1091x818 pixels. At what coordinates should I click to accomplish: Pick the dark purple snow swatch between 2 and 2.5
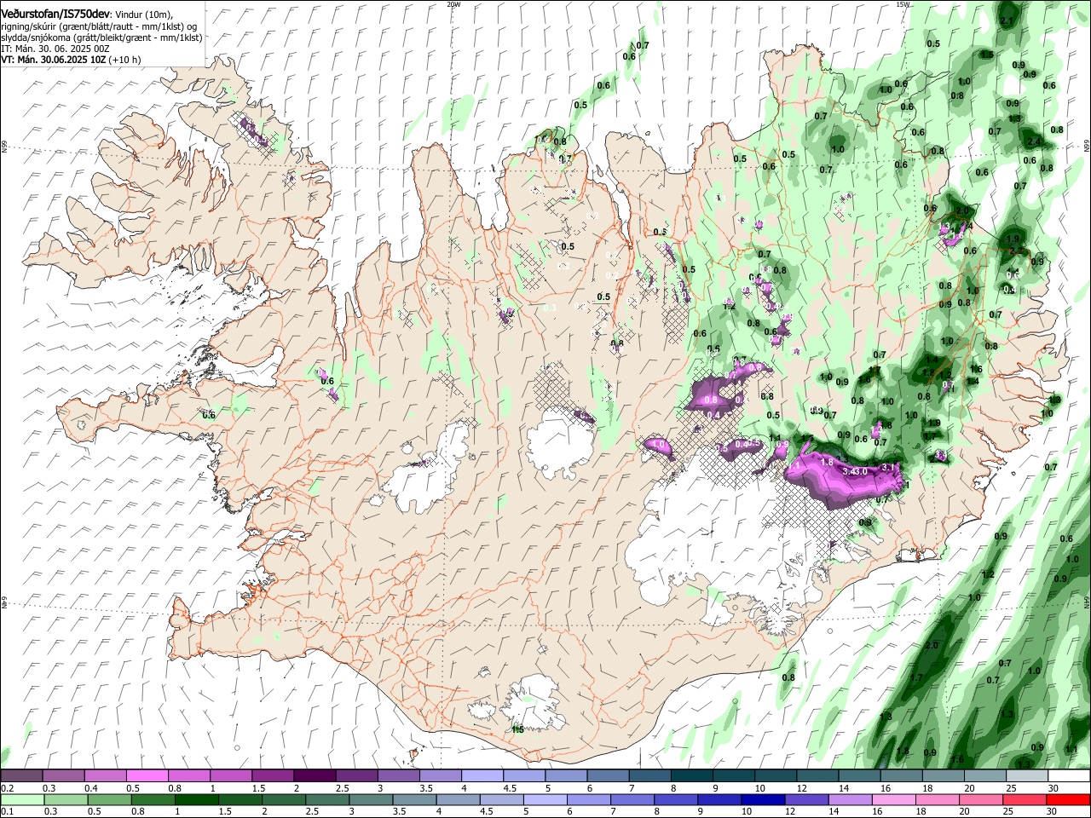315,776
